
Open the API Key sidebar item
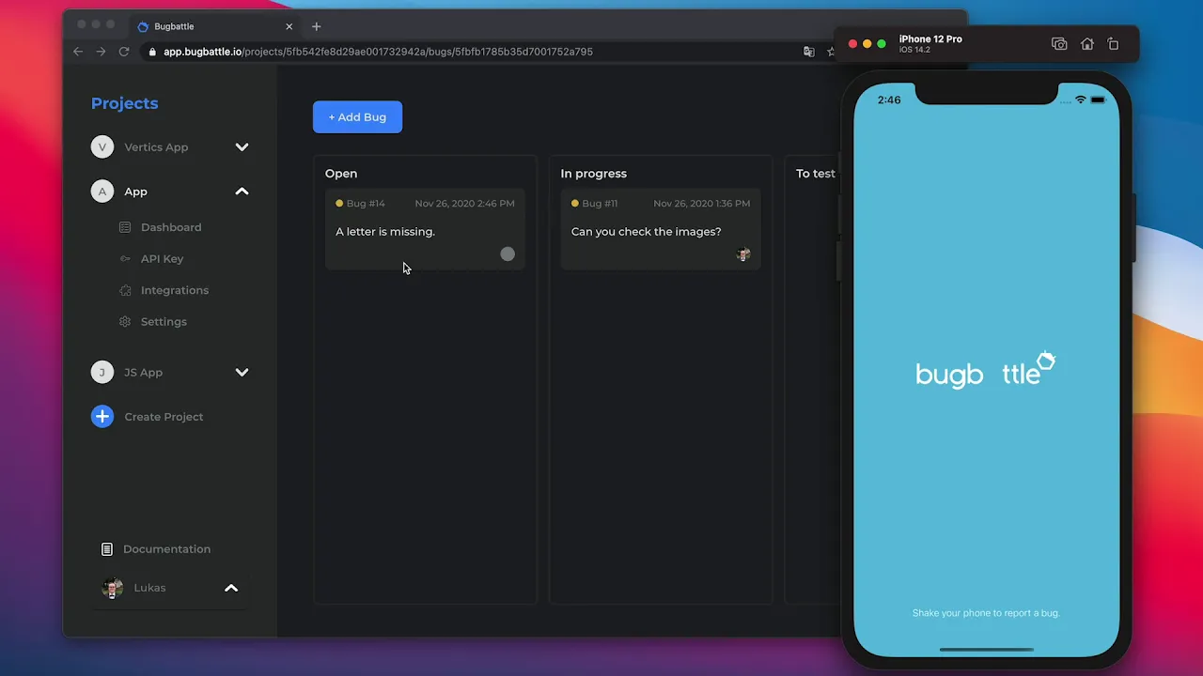(x=163, y=259)
